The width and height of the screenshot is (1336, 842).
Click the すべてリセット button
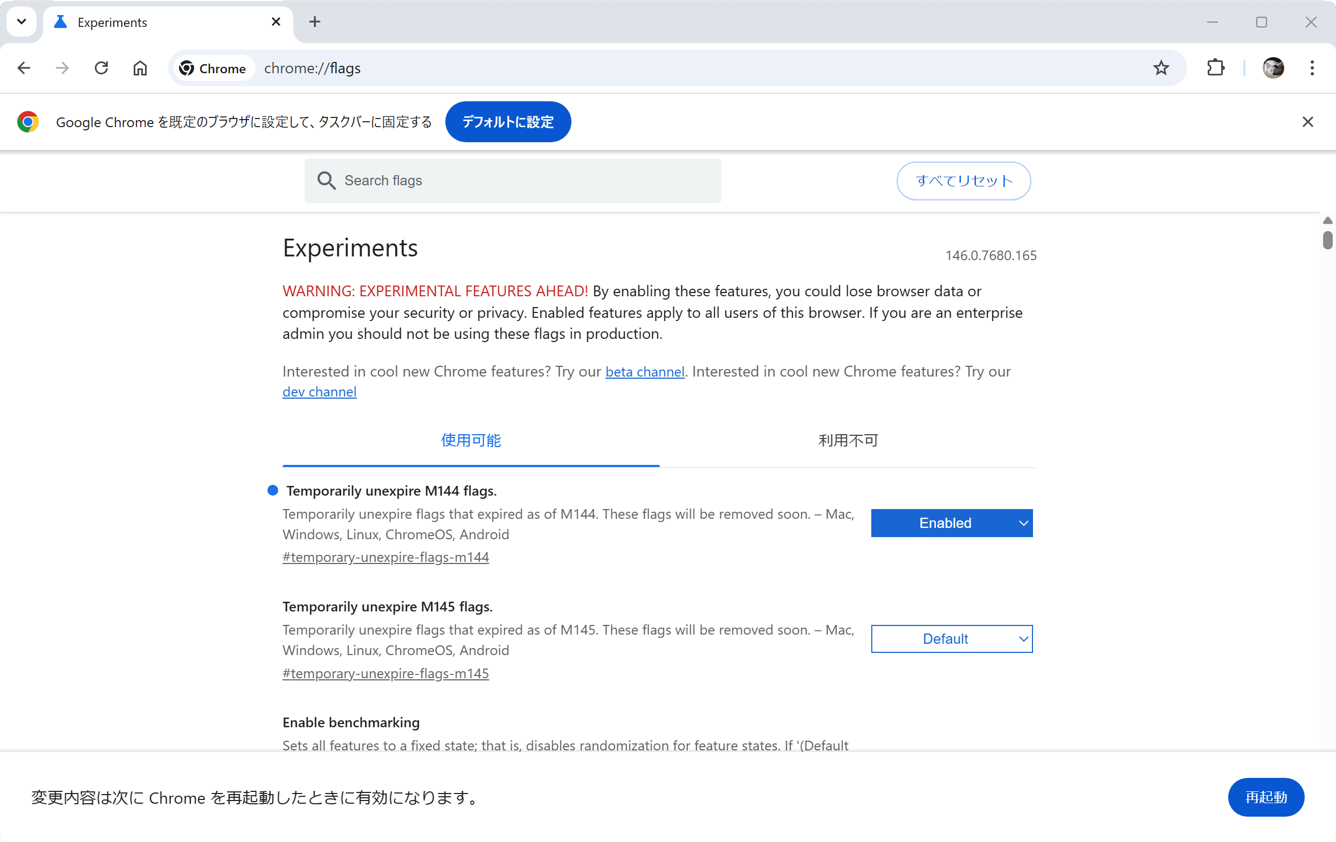click(x=963, y=180)
